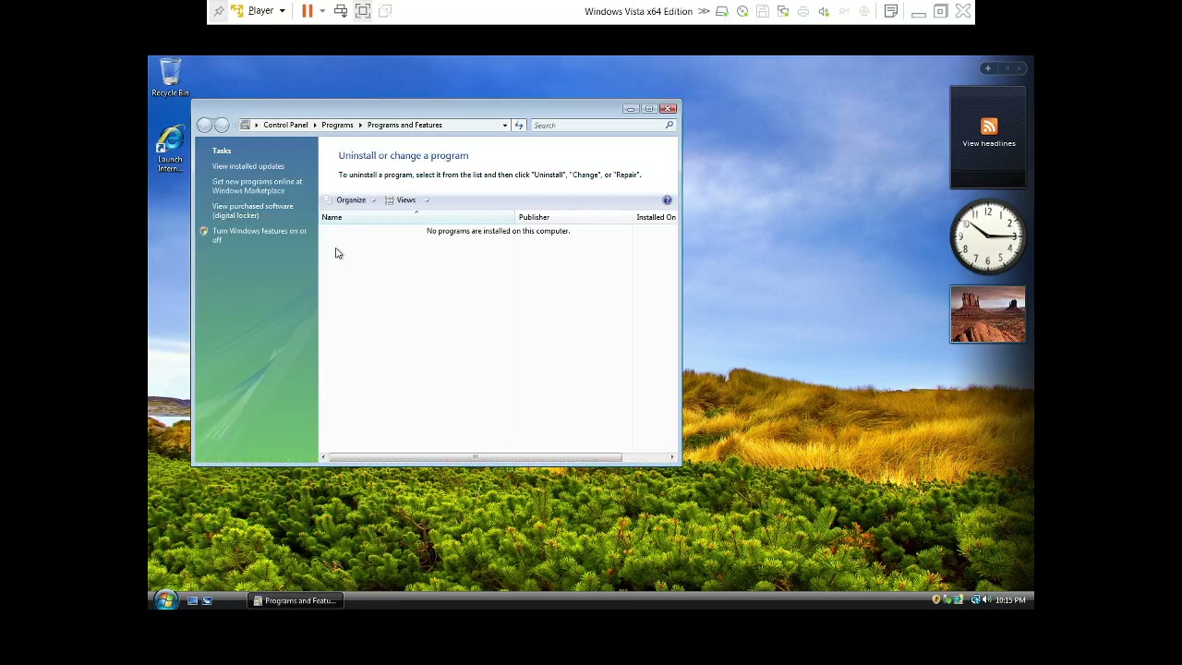Click the horizontal scrollbar right arrow
1182x665 pixels.
(672, 457)
